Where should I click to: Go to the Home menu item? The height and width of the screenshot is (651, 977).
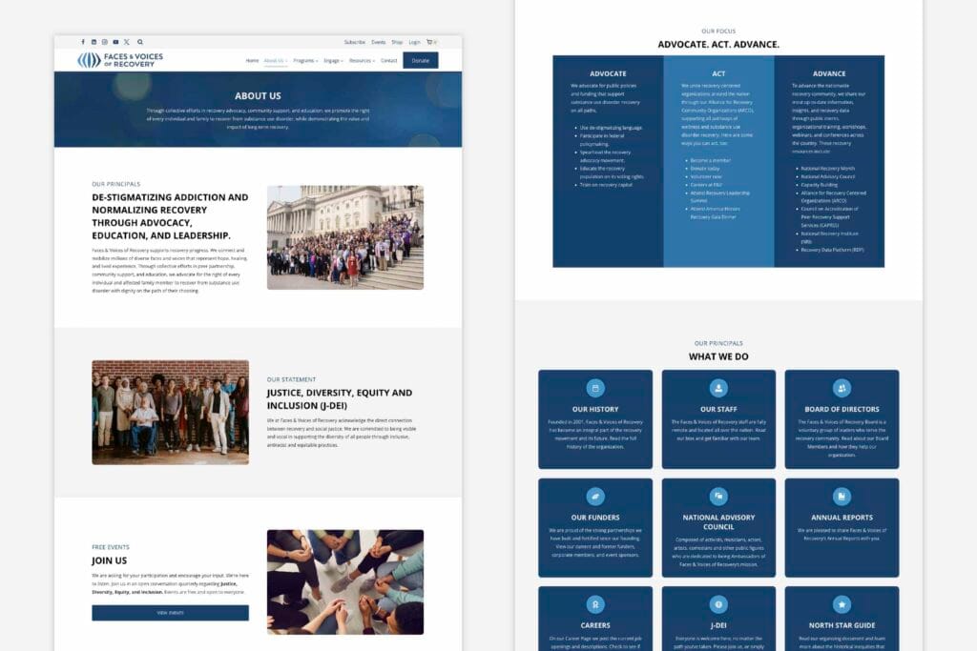(252, 60)
